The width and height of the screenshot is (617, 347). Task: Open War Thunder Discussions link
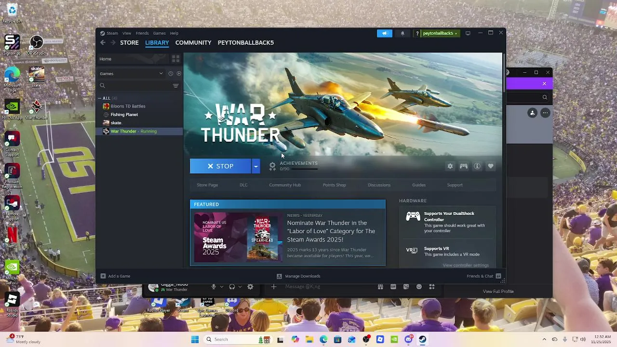tap(379, 185)
